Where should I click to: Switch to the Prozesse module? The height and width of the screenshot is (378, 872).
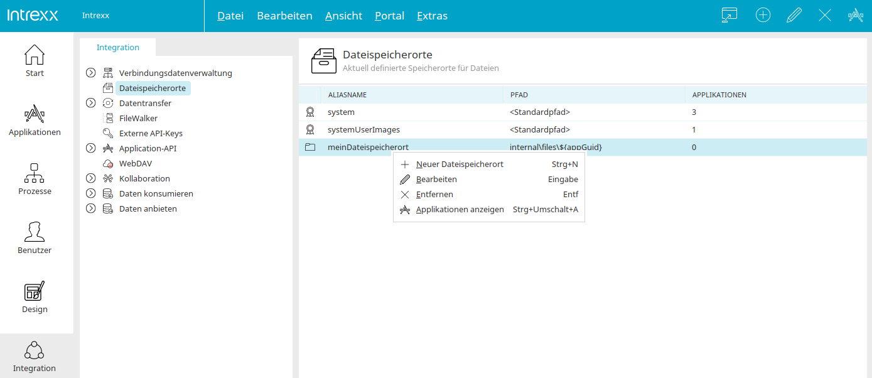click(35, 179)
